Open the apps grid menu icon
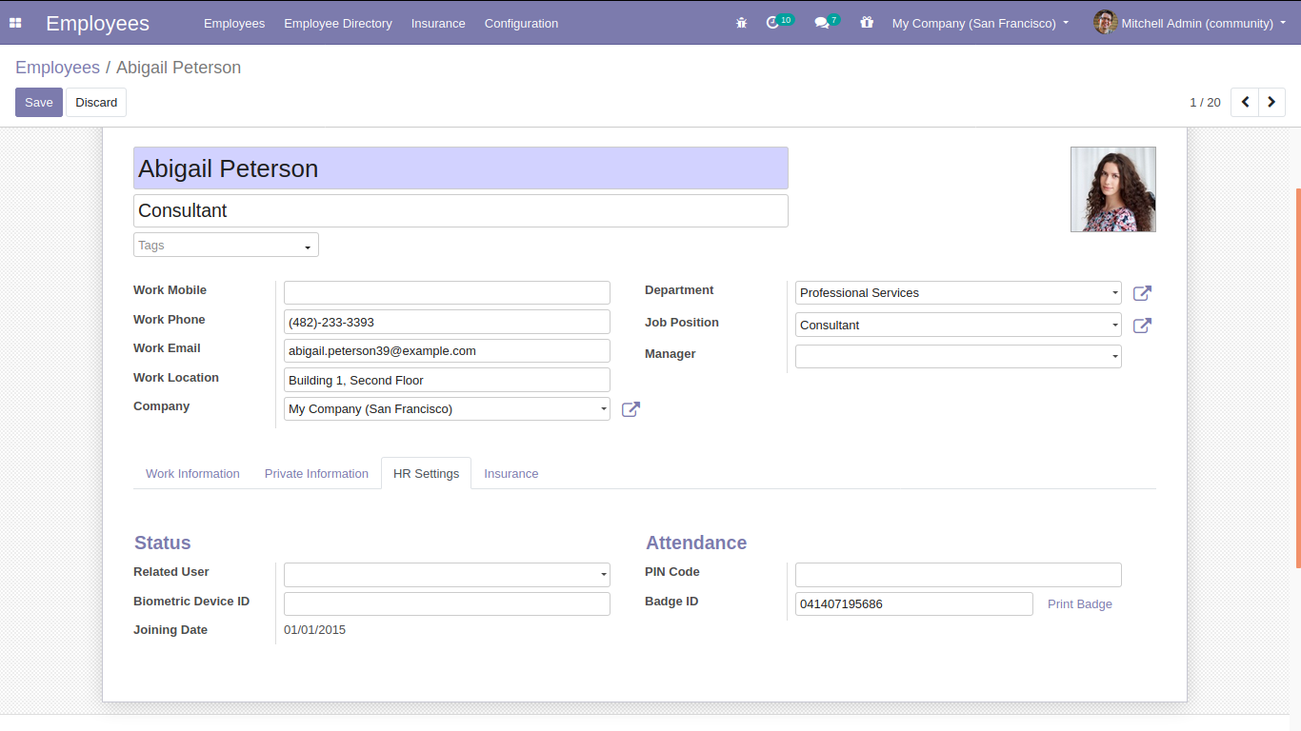The image size is (1301, 731). [x=15, y=23]
